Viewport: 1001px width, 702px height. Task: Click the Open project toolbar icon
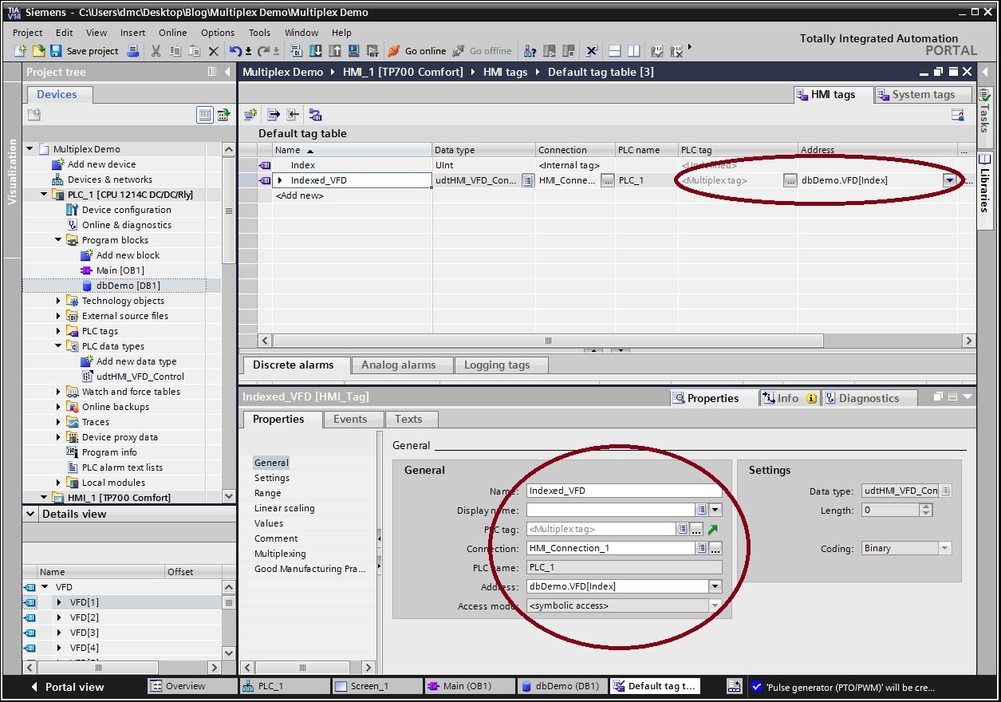(38, 51)
